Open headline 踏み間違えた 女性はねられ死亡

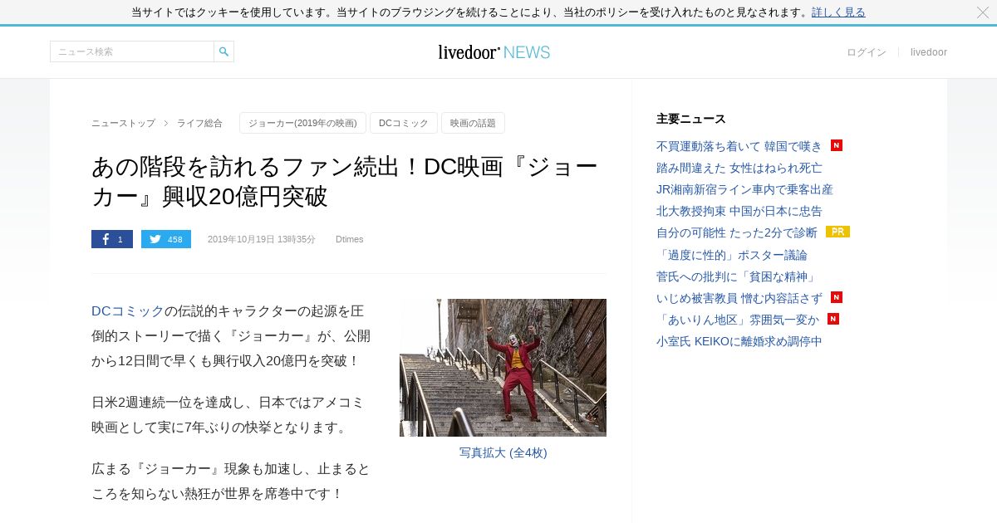pos(739,168)
